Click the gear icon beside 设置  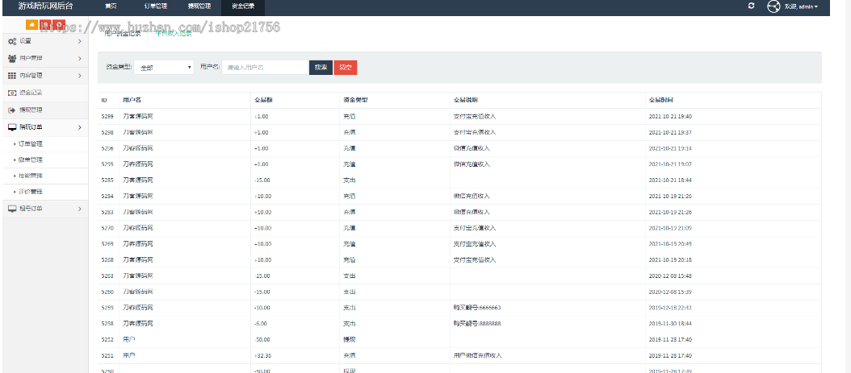[12, 41]
